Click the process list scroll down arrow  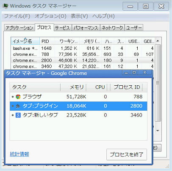tap(158, 131)
